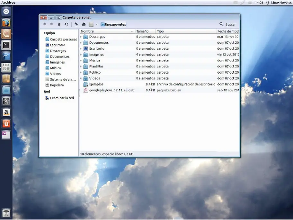This screenshot has width=293, height=220.
Task: Open Carpeta personal in sidebar
Action: [x=61, y=40]
